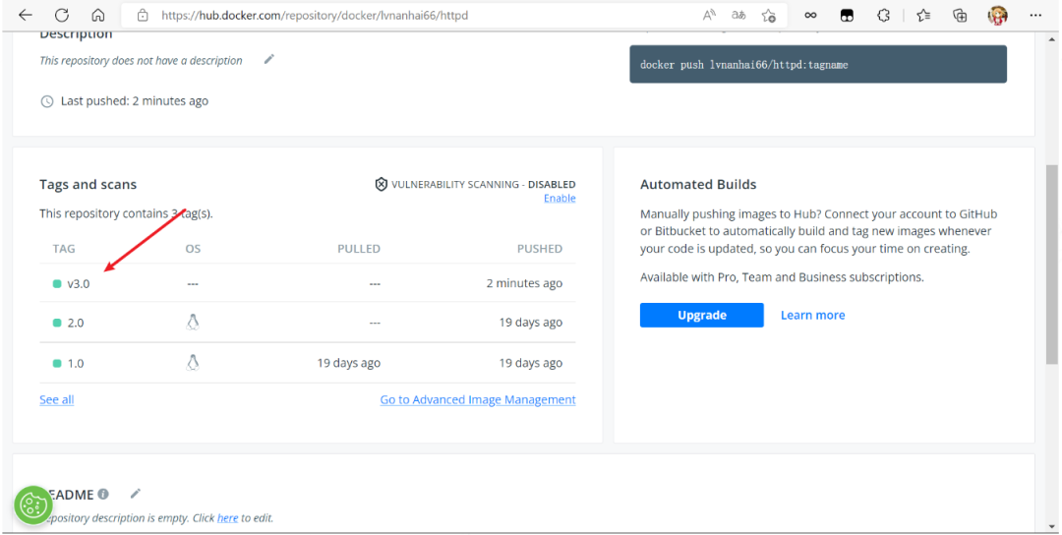Click the docker push command box
Screen dimensions: 1062x535
[x=818, y=64]
